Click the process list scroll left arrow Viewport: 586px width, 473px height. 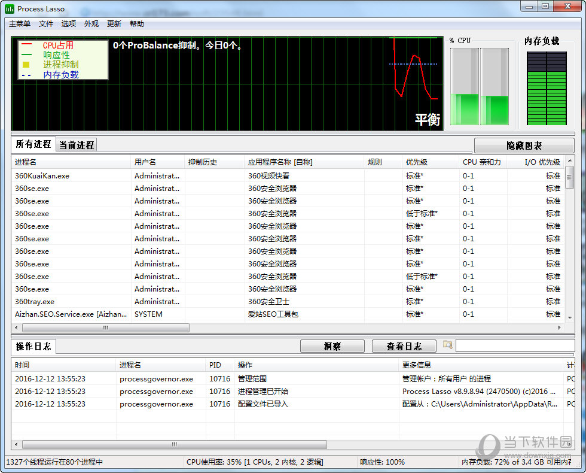(16, 328)
